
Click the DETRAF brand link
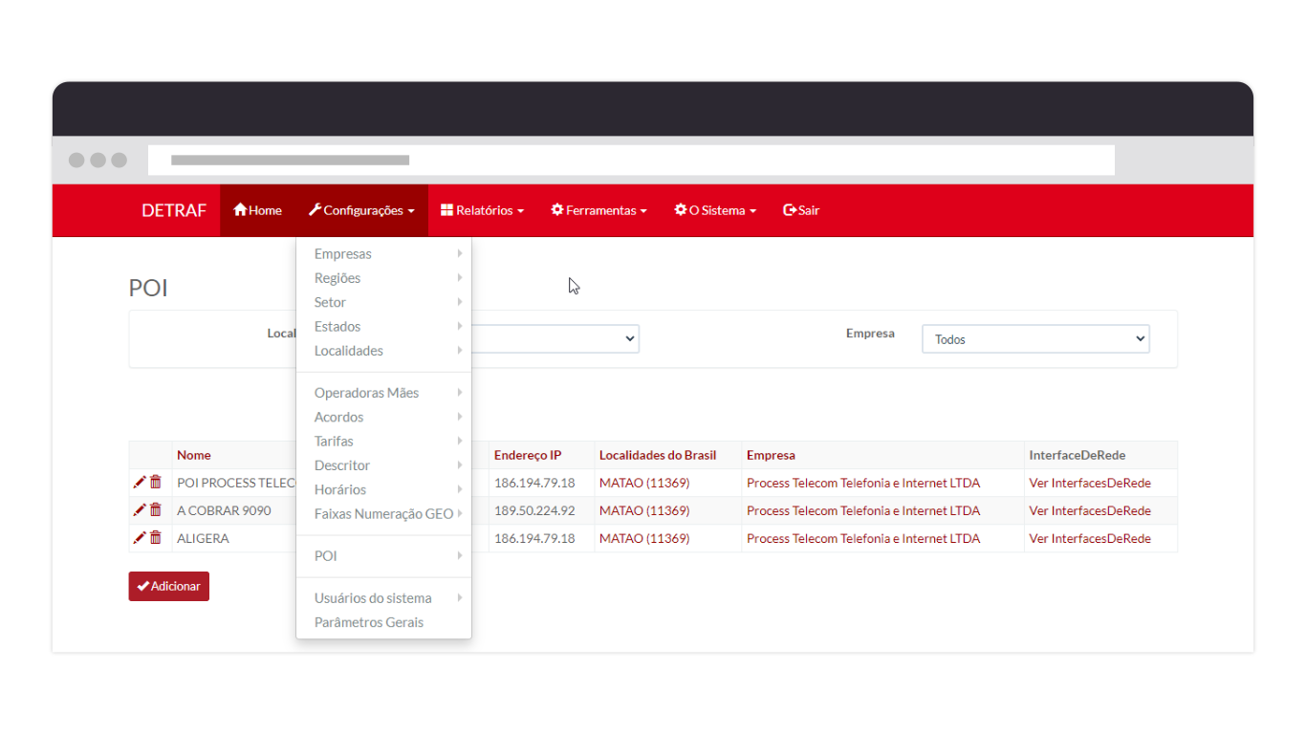[x=174, y=210]
